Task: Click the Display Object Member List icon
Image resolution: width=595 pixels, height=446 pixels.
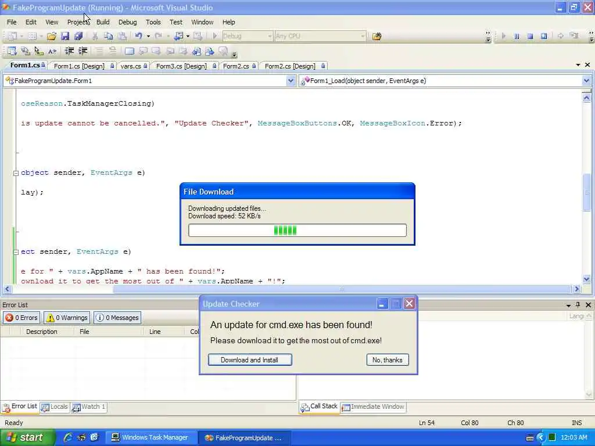Action: [12, 51]
